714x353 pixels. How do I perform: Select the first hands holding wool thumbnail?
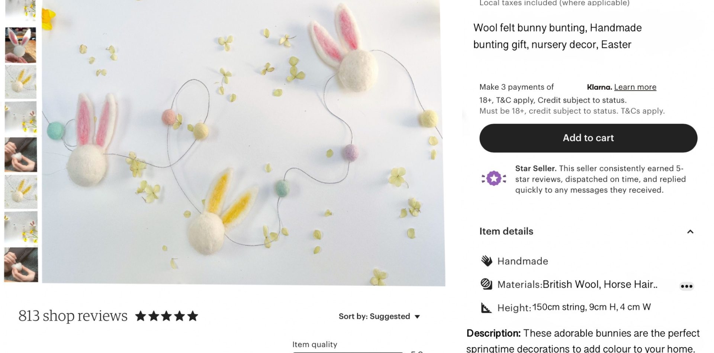coord(20,155)
